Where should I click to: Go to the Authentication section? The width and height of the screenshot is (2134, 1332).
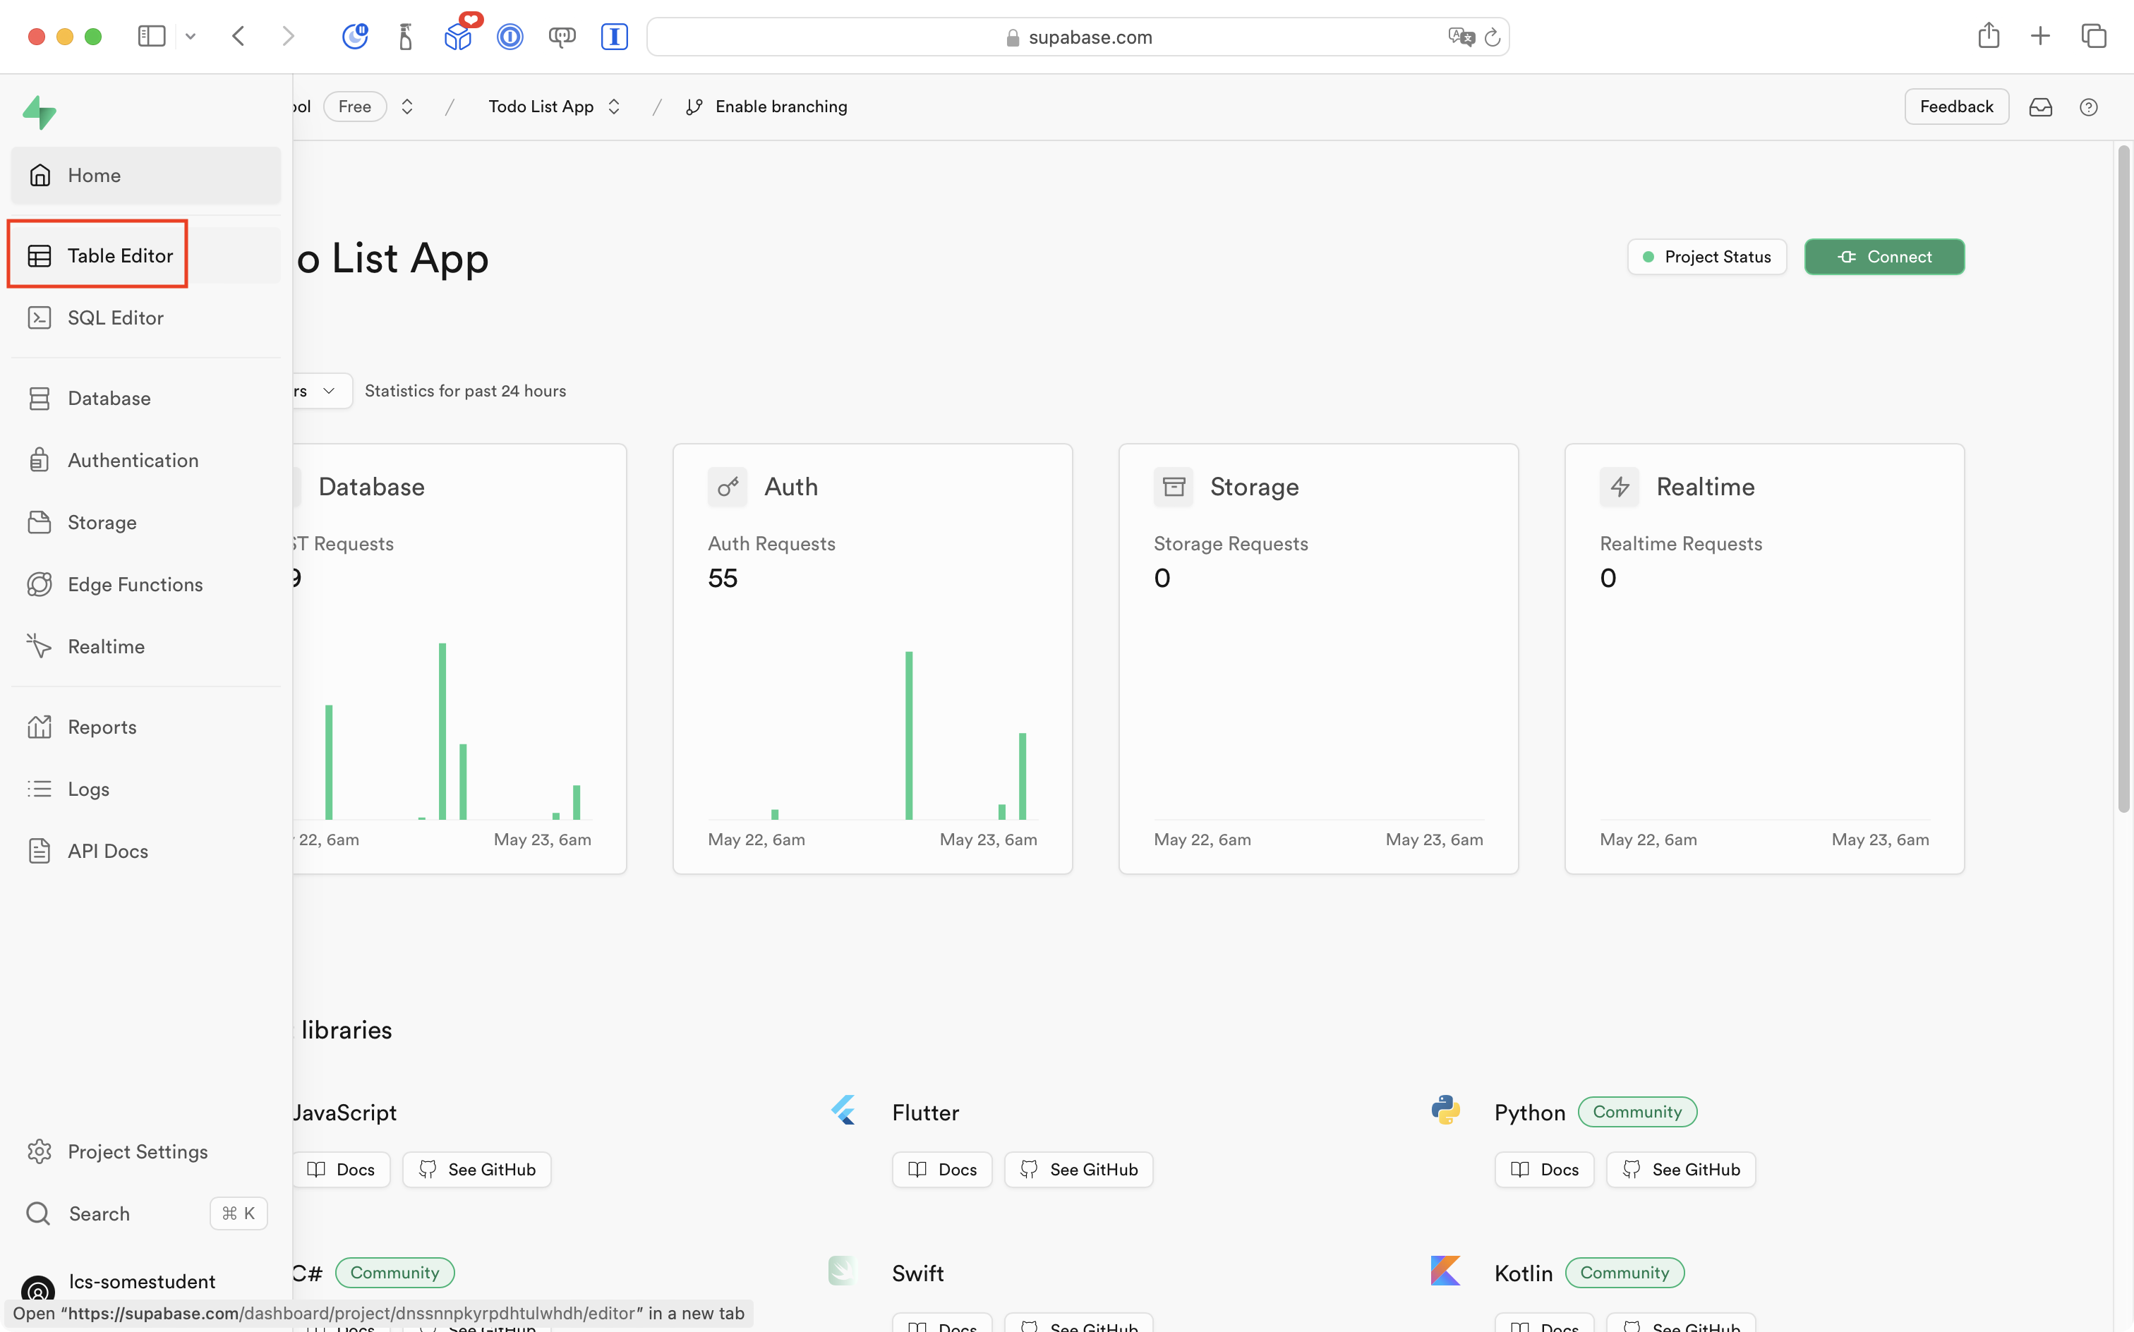coord(132,460)
